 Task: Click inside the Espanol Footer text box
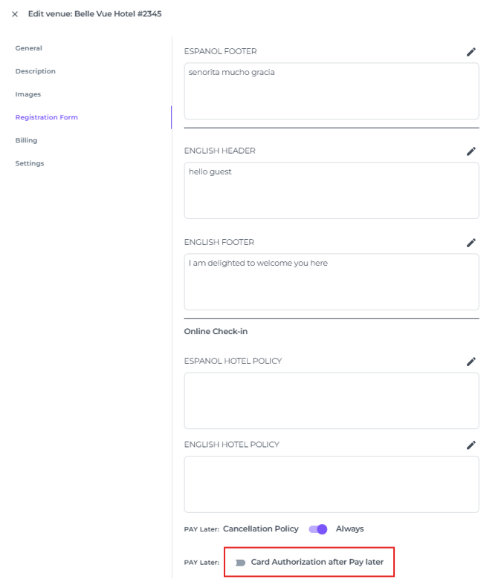[331, 91]
